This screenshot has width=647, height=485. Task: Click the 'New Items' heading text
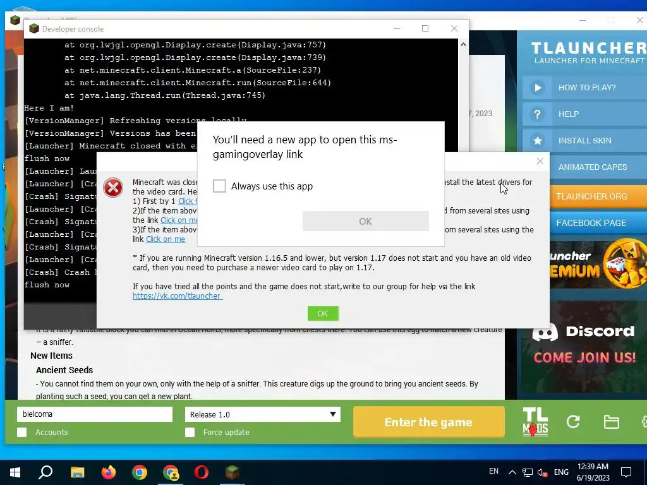point(52,356)
